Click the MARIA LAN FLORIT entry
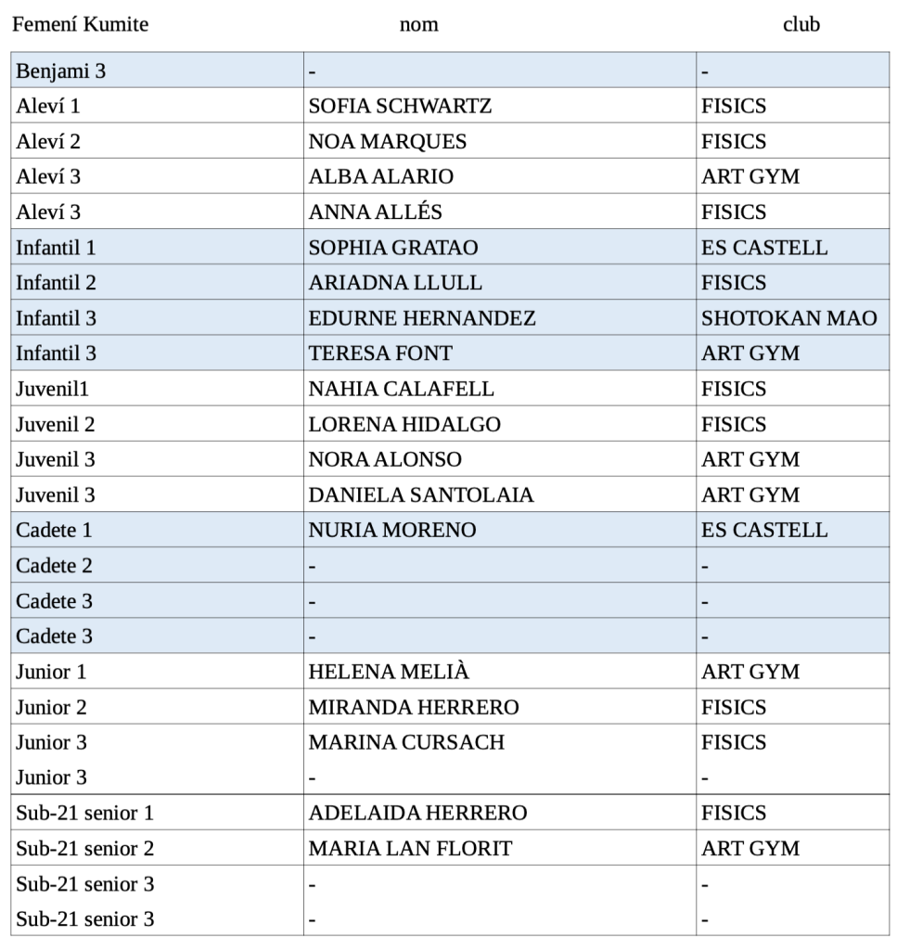The width and height of the screenshot is (897, 950). coord(409,848)
